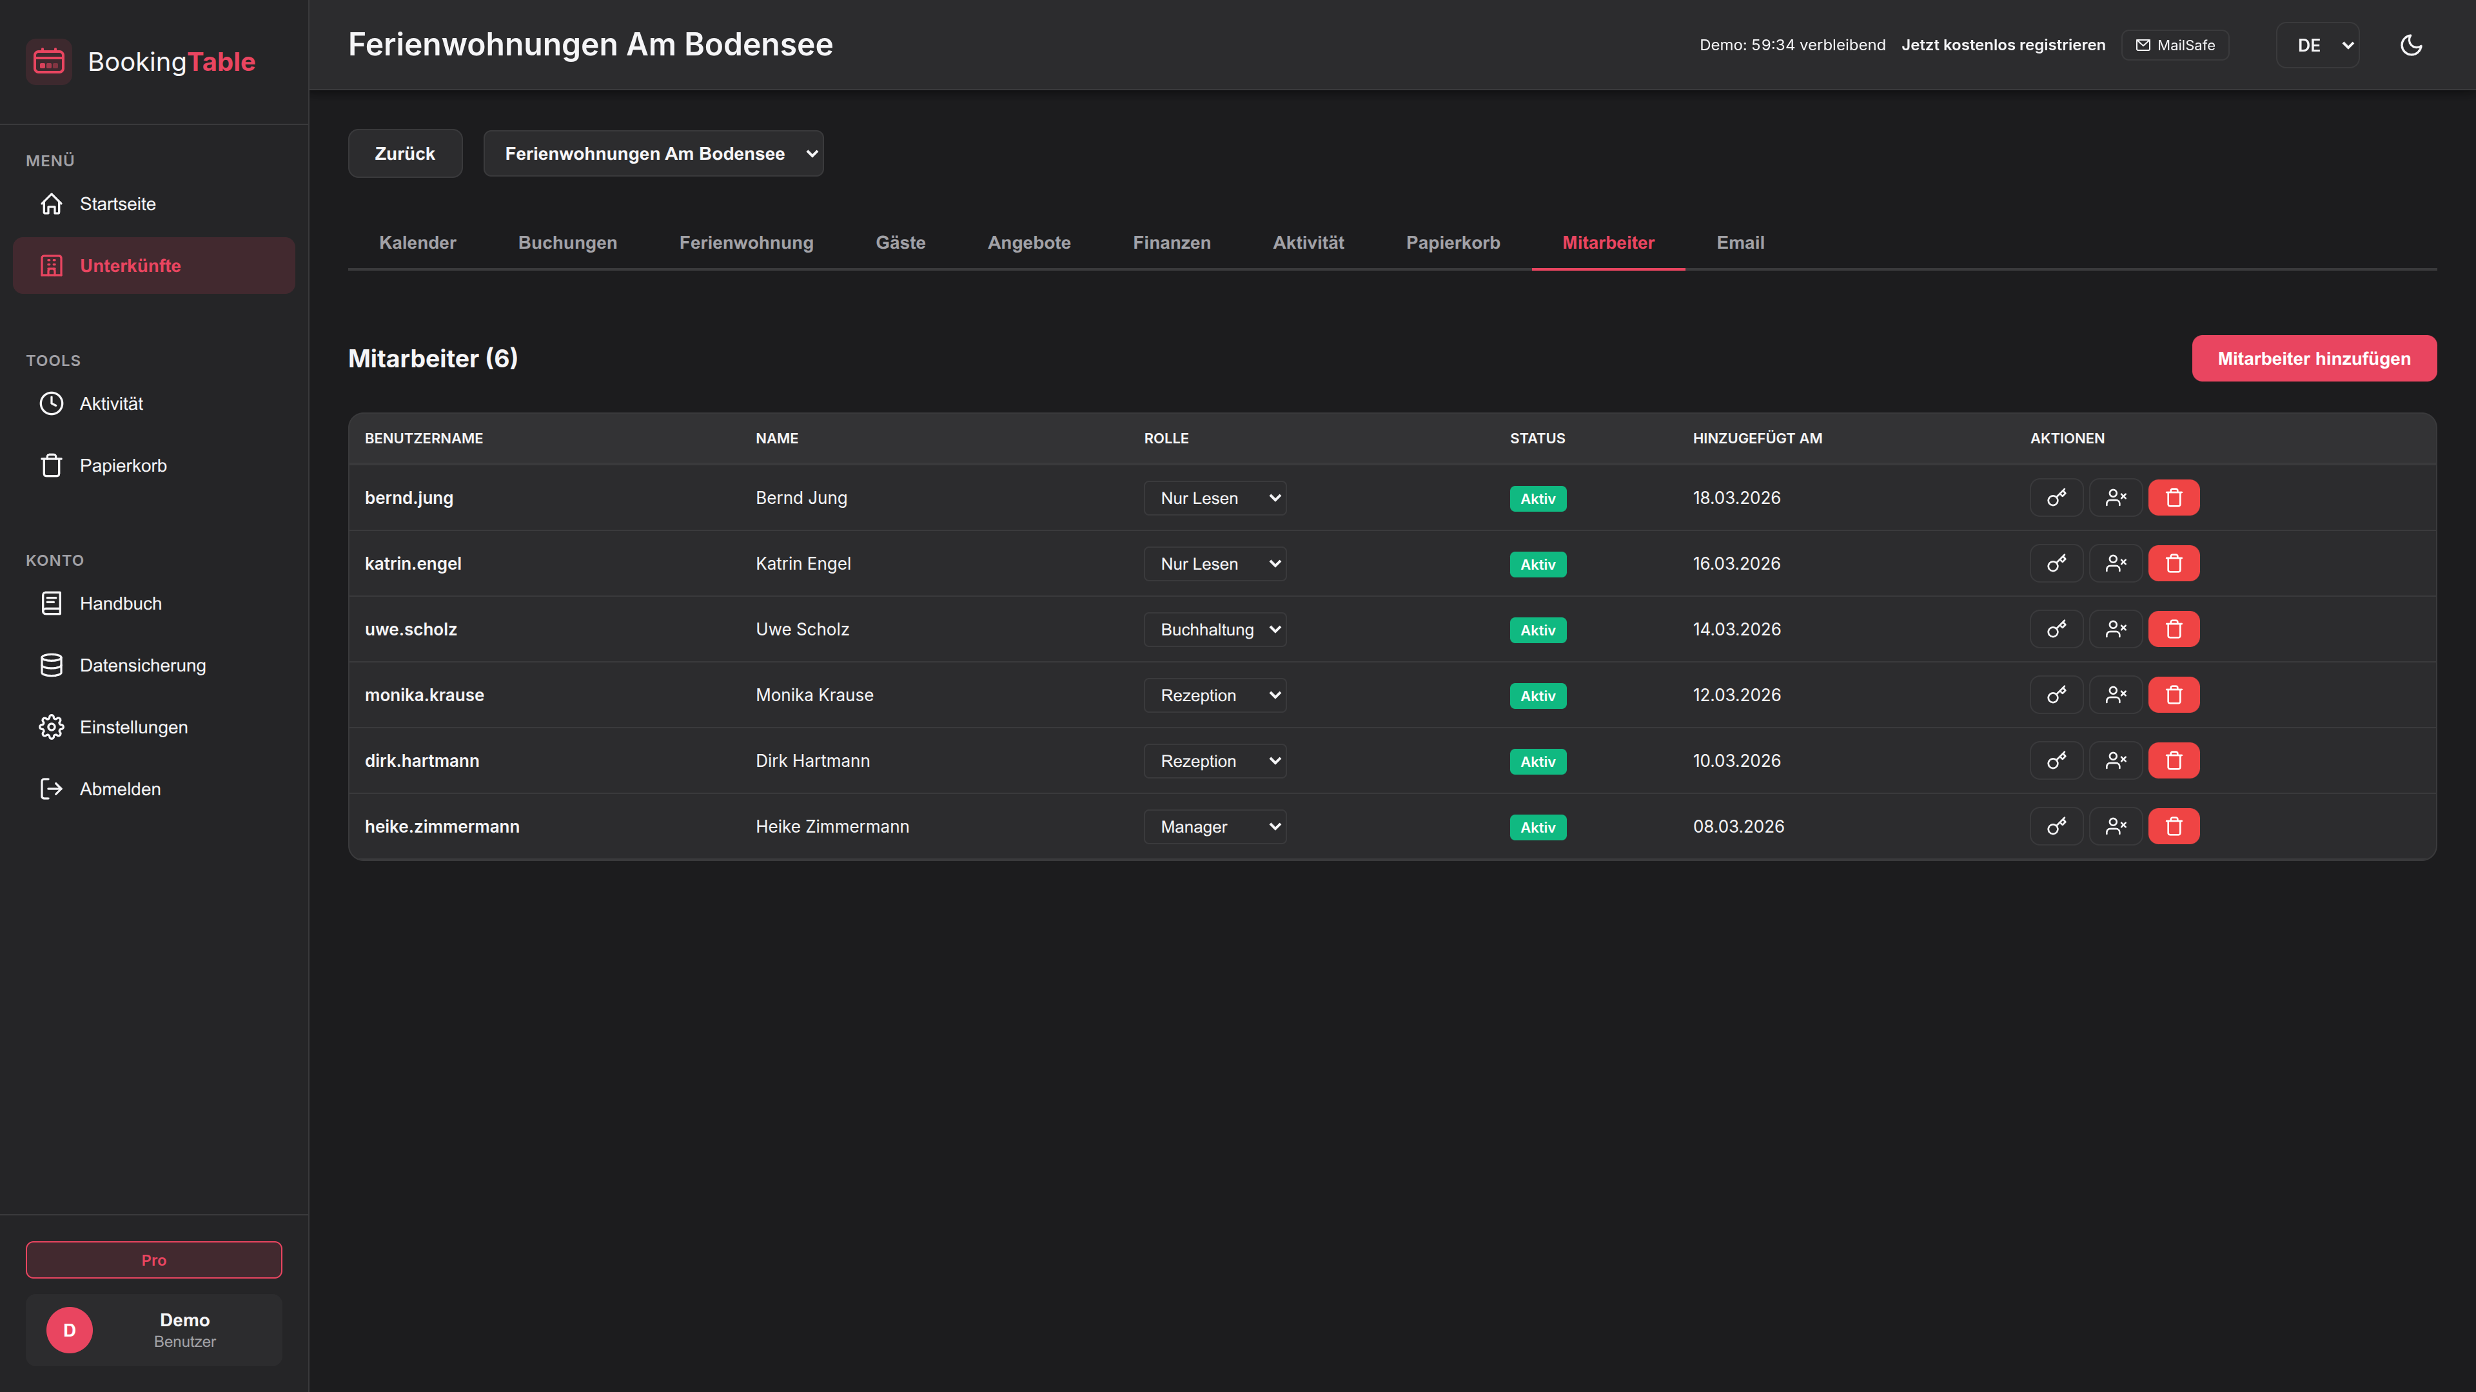The image size is (2476, 1392).
Task: Click the HINZUGEFÜGT AM column header
Action: [x=1757, y=438]
